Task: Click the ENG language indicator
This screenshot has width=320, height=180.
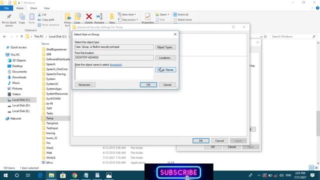Action: [288, 175]
